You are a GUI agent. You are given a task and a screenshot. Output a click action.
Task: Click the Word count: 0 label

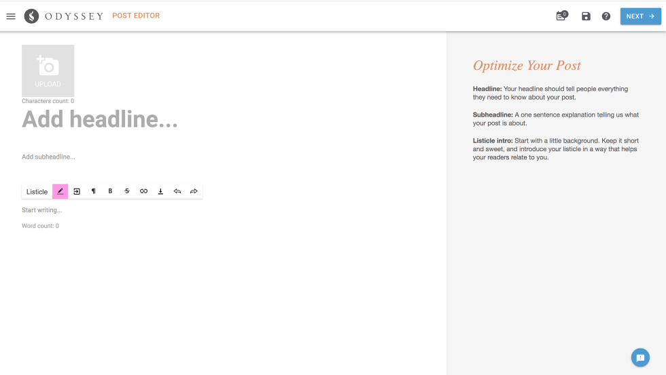tap(40, 226)
